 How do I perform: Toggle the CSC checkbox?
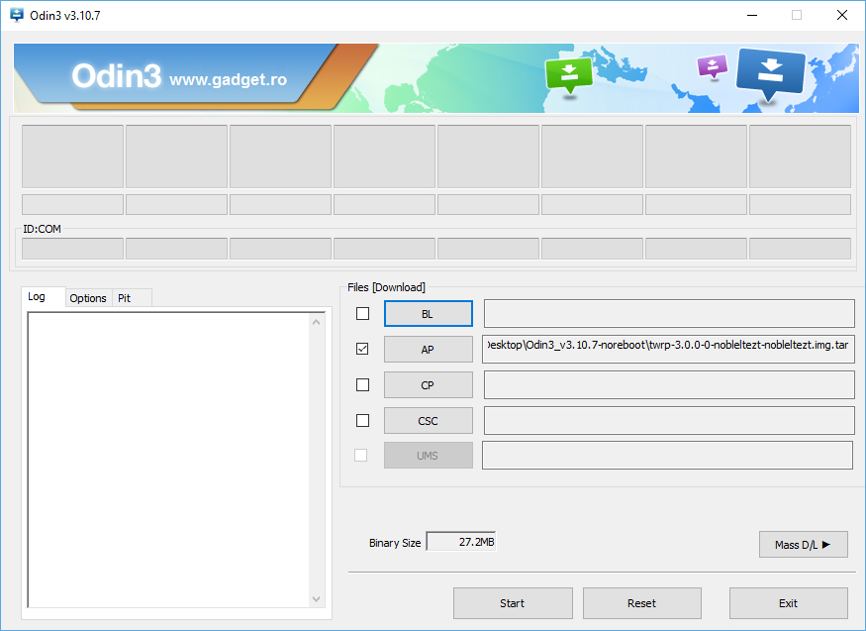(x=362, y=420)
